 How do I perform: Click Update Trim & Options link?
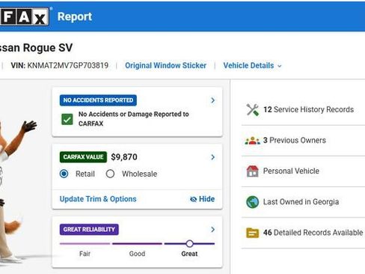point(98,199)
